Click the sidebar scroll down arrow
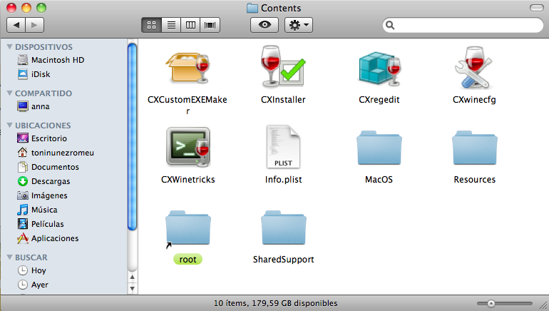This screenshot has width=549, height=311. (x=132, y=289)
